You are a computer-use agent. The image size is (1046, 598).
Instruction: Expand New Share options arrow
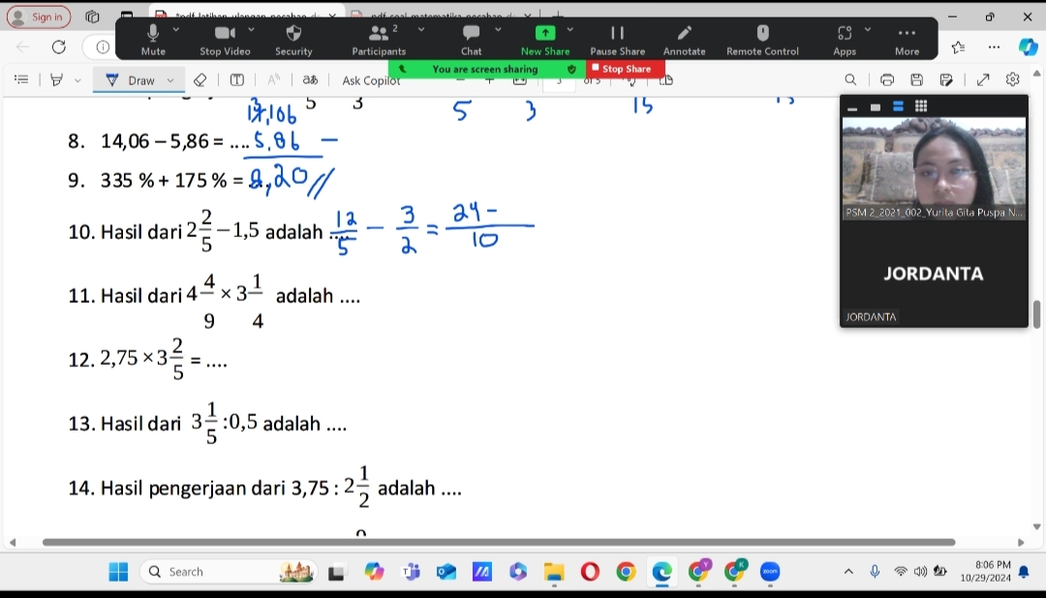pos(569,30)
